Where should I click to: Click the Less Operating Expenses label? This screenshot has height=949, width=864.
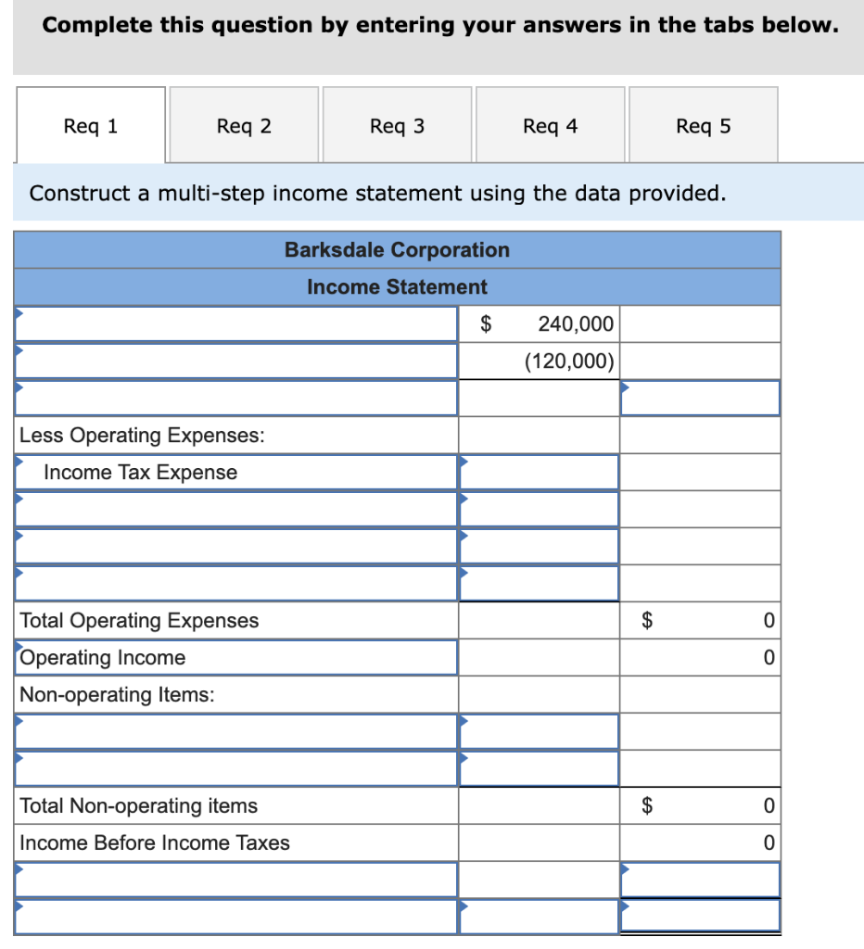(x=142, y=436)
